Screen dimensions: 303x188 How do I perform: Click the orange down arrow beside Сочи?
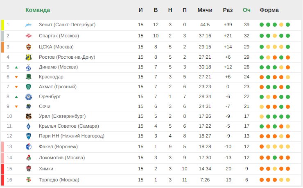16,107
